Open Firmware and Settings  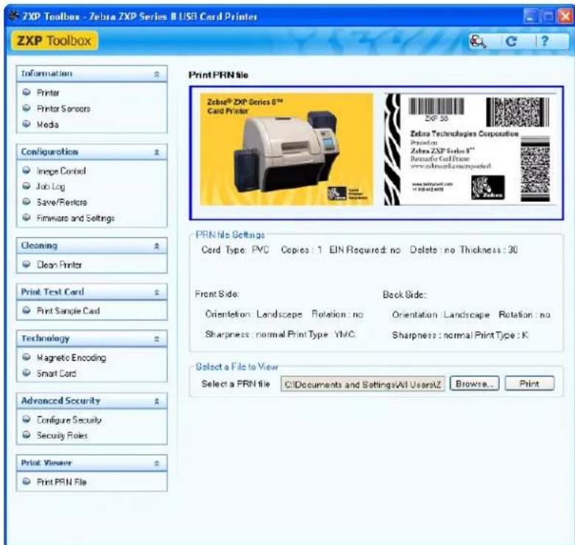76,218
